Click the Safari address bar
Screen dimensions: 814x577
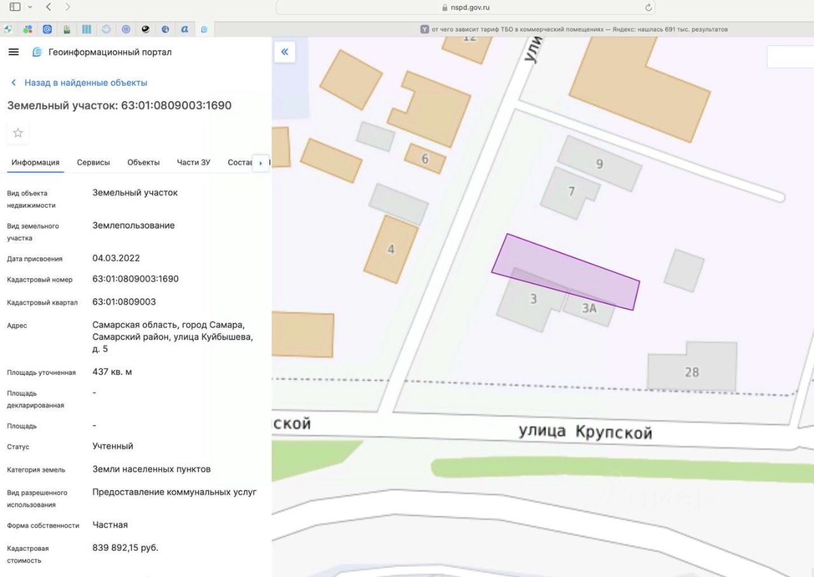(x=465, y=8)
